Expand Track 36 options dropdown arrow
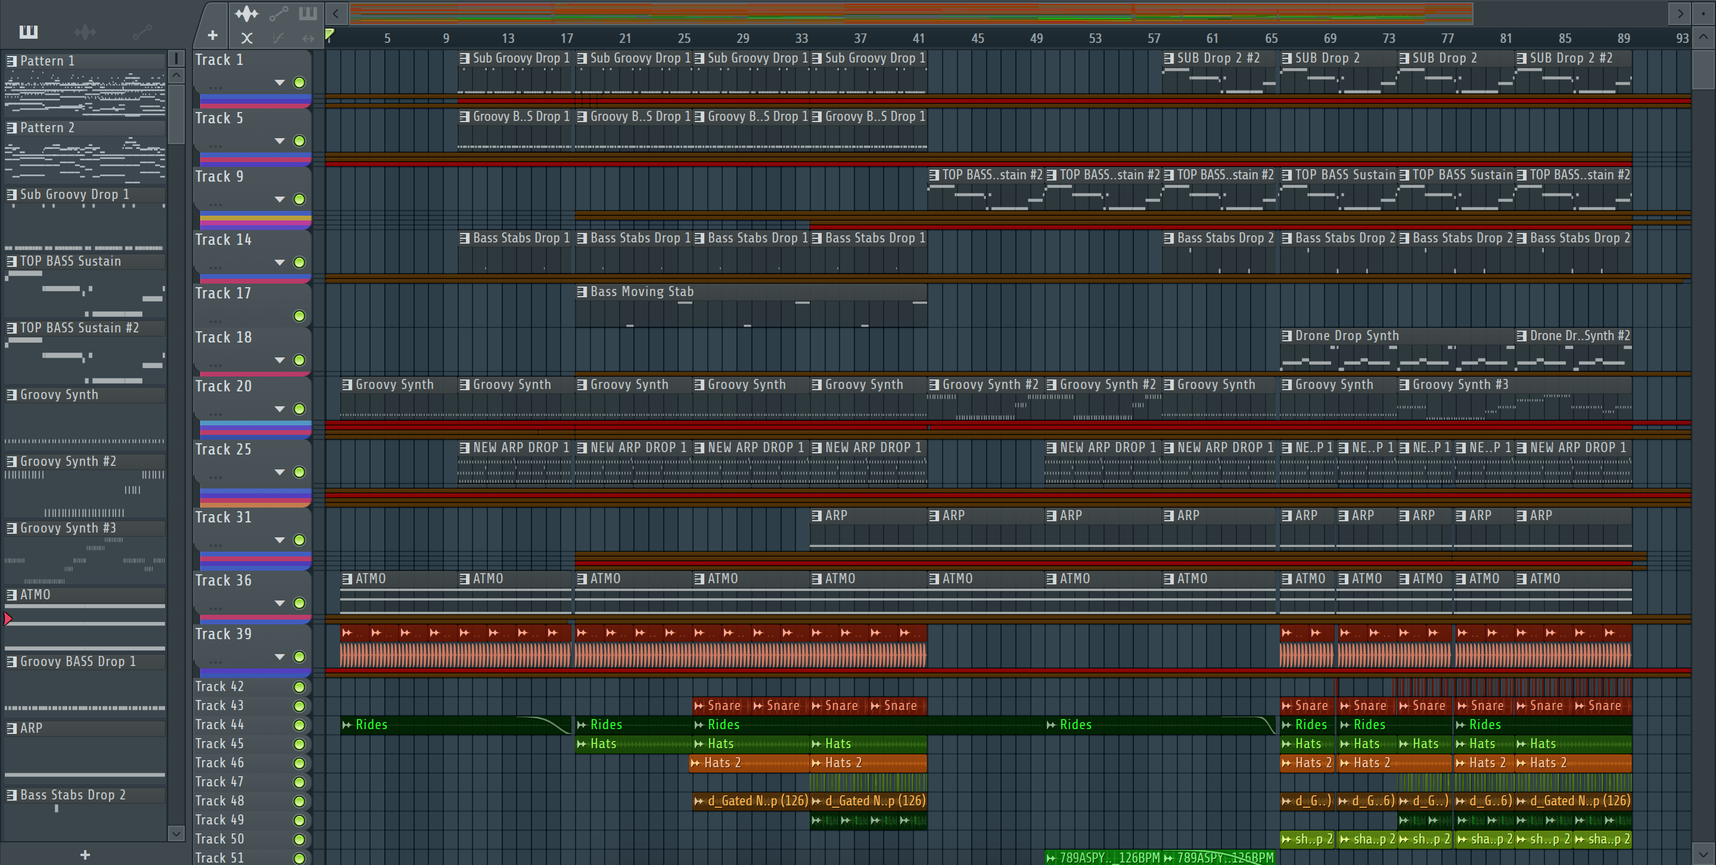This screenshot has height=865, width=1716. [x=280, y=603]
